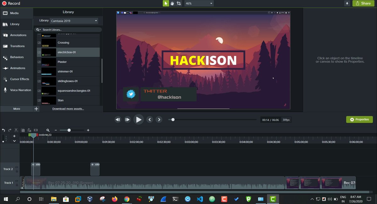The width and height of the screenshot is (377, 204).
Task: Click the Undo icon on timeline toolbar
Action: point(3,130)
